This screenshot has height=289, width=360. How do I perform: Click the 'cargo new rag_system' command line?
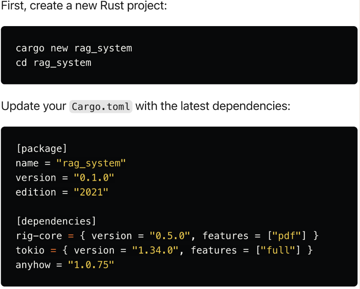[x=74, y=48]
